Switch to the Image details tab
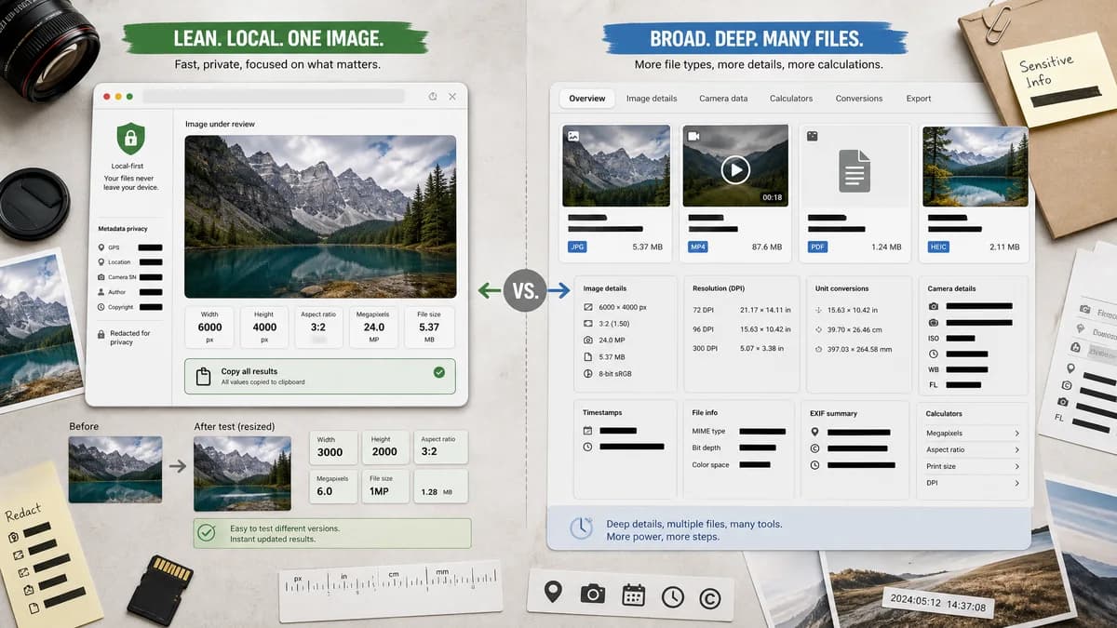The height and width of the screenshot is (628, 1117). click(652, 98)
